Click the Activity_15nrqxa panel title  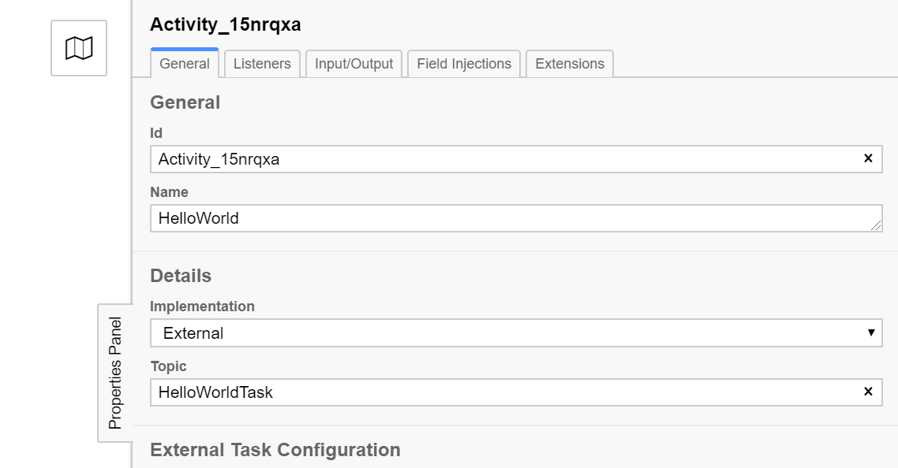tap(226, 25)
